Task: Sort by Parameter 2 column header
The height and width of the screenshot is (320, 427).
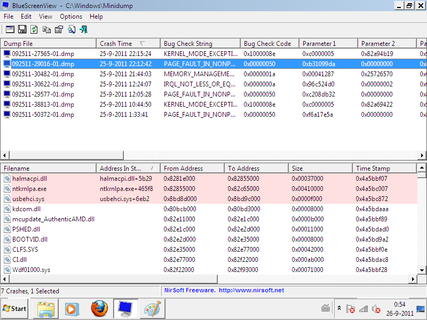Action: point(388,44)
